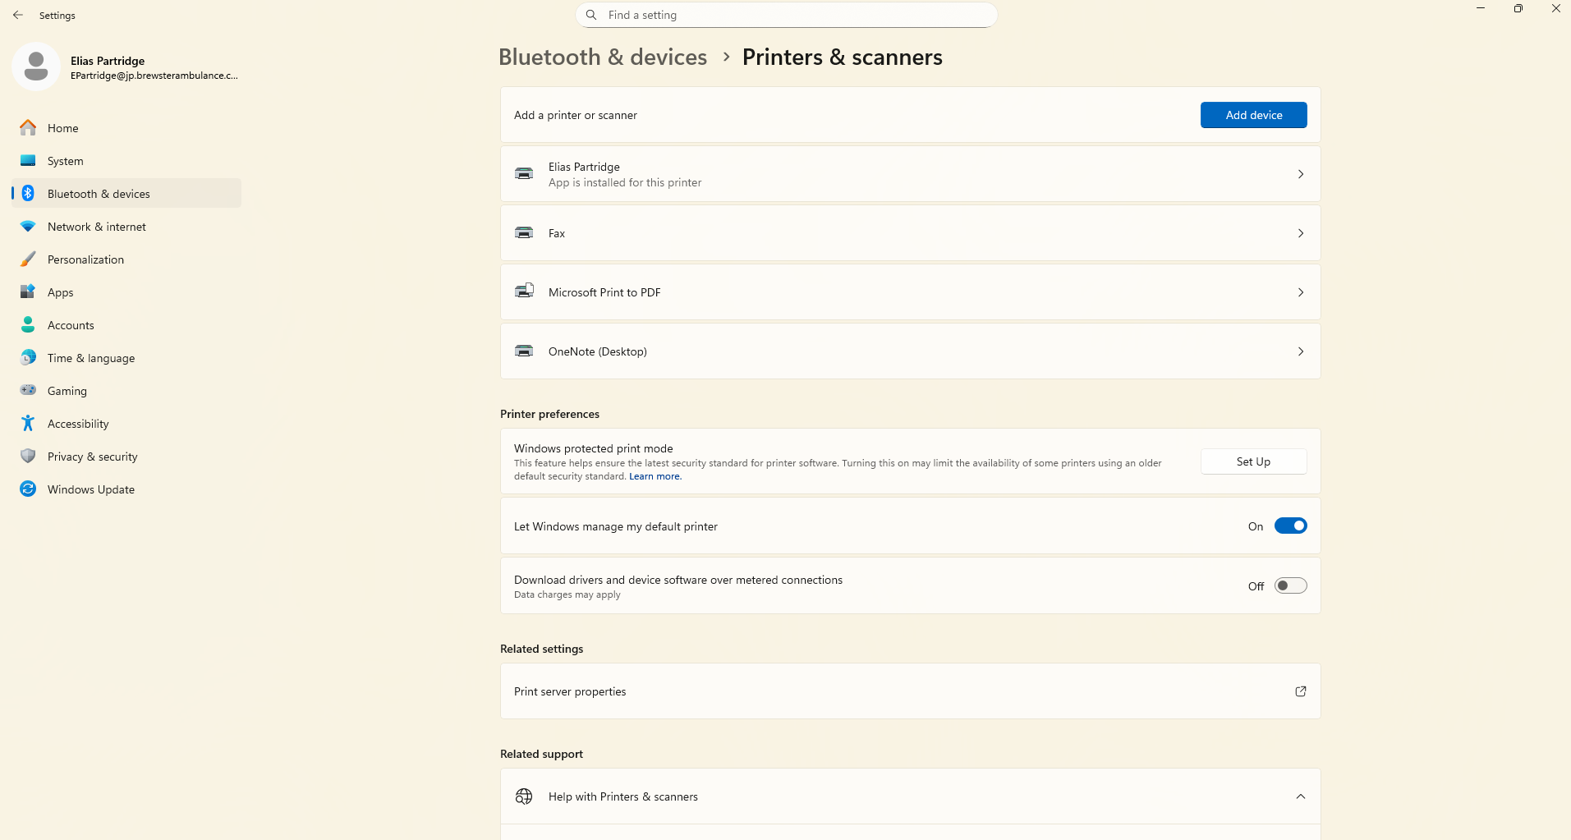Click the back arrow icon in Settings
Screen dimensions: 1571x840
(x=18, y=15)
